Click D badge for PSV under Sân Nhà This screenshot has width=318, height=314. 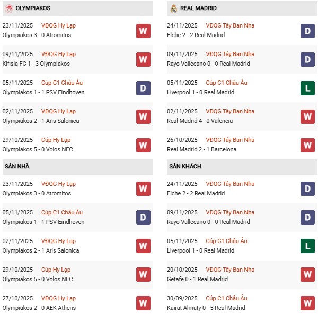143,218
